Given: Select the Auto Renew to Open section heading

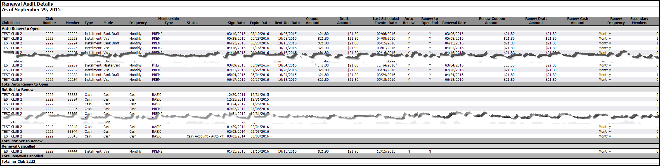Looking at the screenshot, I should tap(20, 29).
